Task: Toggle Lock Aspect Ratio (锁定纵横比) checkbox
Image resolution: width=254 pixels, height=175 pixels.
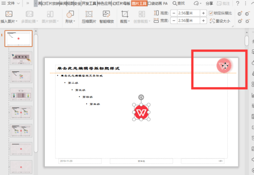Action: (x=211, y=13)
